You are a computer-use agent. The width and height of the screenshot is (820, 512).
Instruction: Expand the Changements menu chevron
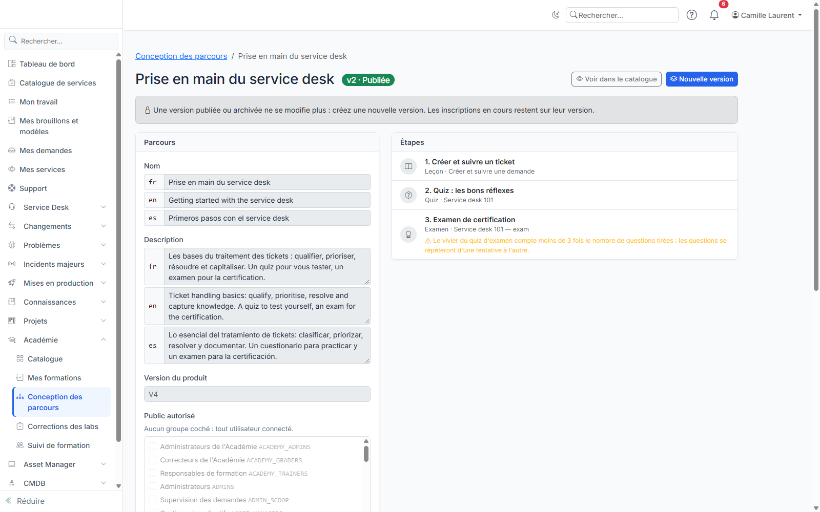coord(104,226)
